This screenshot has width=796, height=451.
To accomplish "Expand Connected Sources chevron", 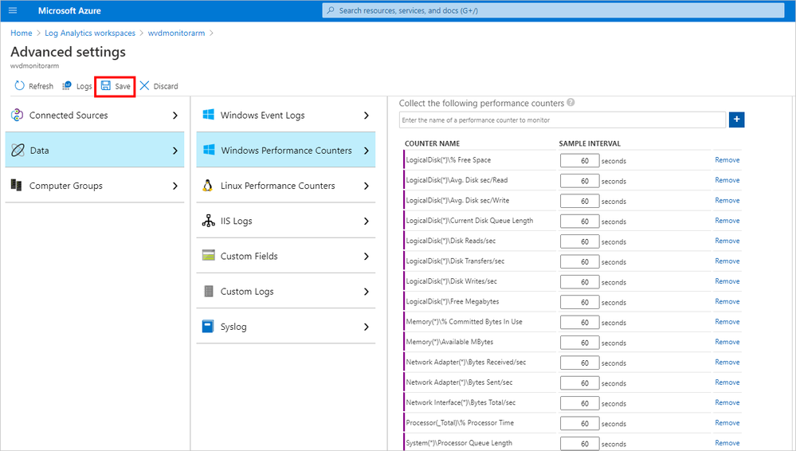I will tap(175, 116).
